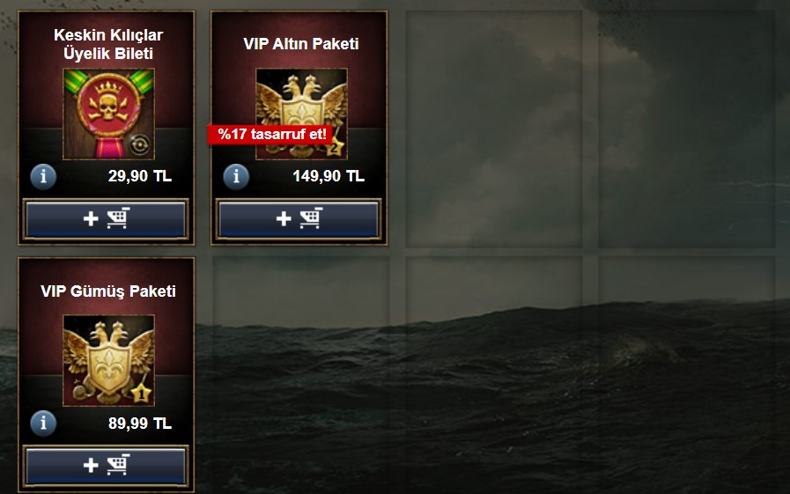
Task: Show info for VIP Gümüş Paketi
Action: 43,423
